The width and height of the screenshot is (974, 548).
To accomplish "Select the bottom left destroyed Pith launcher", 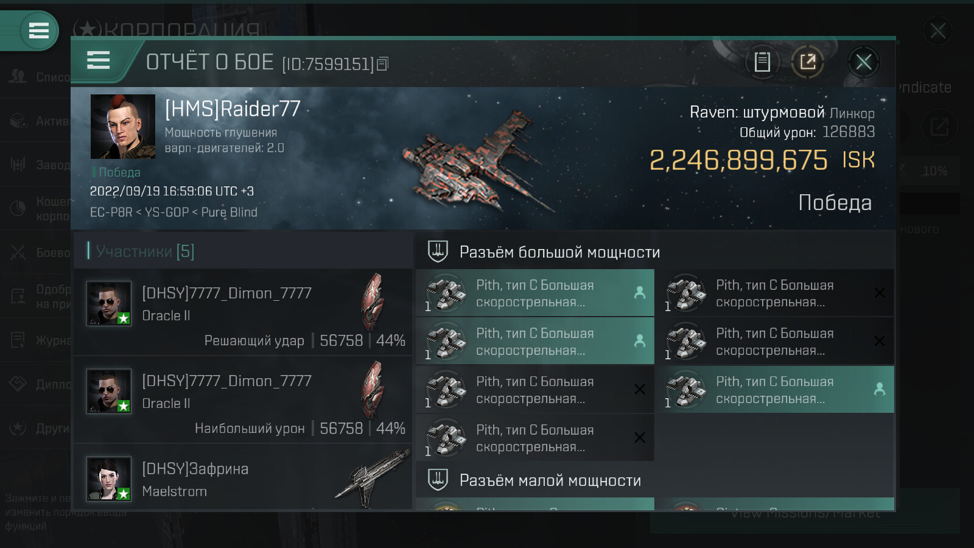I will pos(535,437).
